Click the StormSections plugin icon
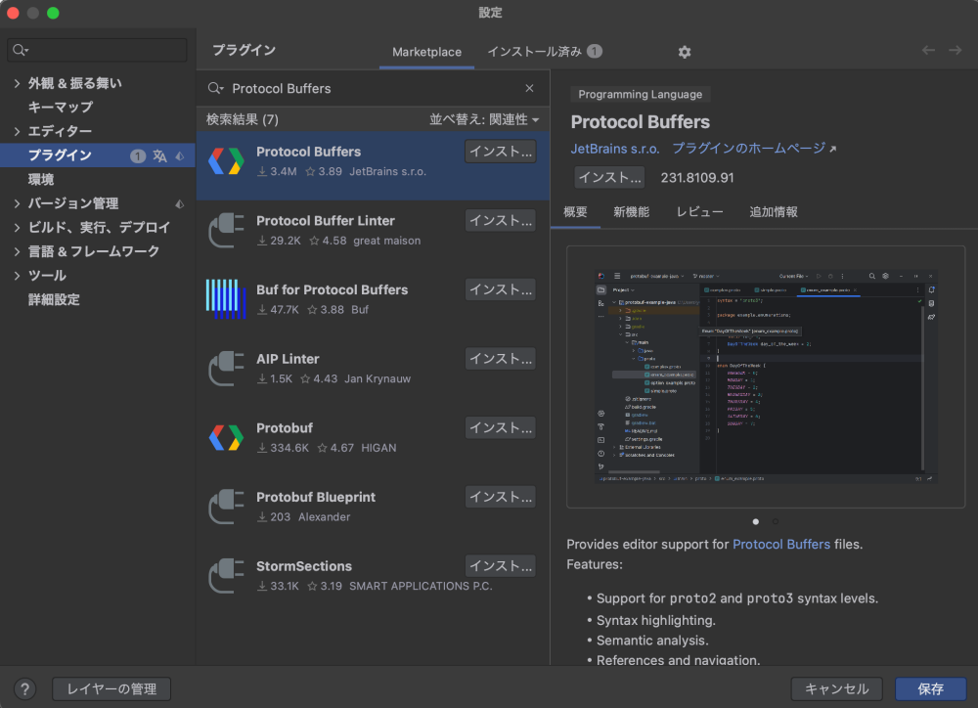978x708 pixels. coord(226,576)
